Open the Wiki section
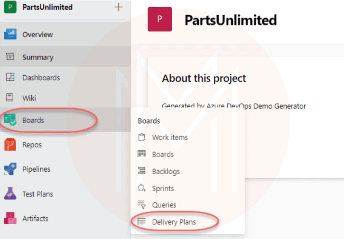Viewport: 344px width, 239px height. coord(29,98)
